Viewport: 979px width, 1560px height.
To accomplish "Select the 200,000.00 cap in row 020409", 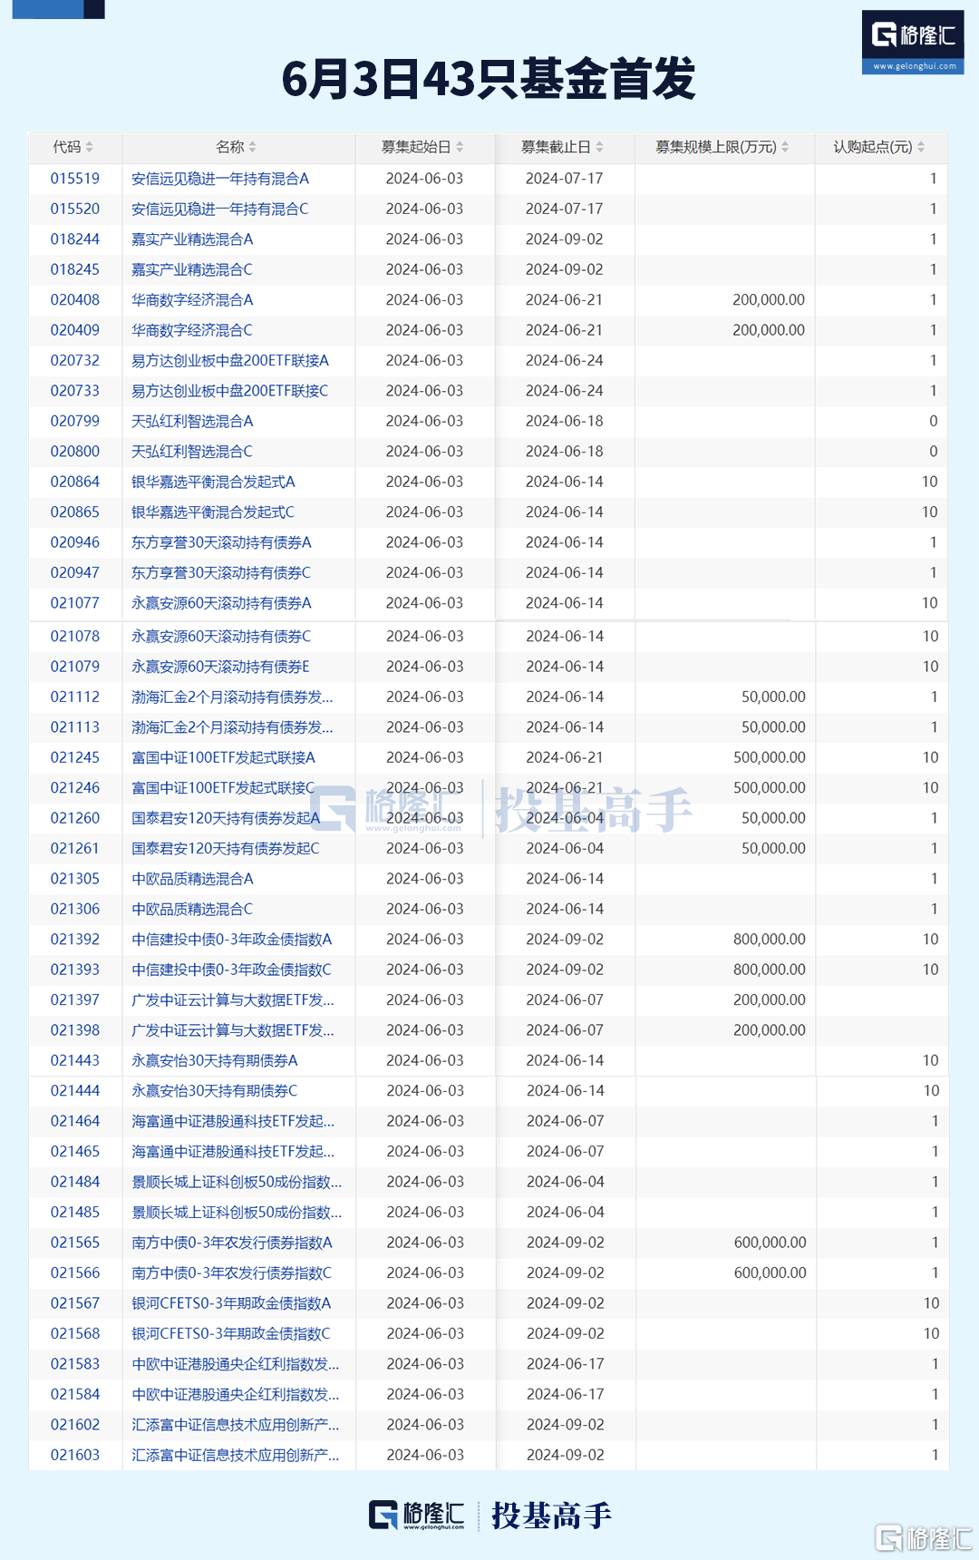I will pyautogui.click(x=769, y=330).
